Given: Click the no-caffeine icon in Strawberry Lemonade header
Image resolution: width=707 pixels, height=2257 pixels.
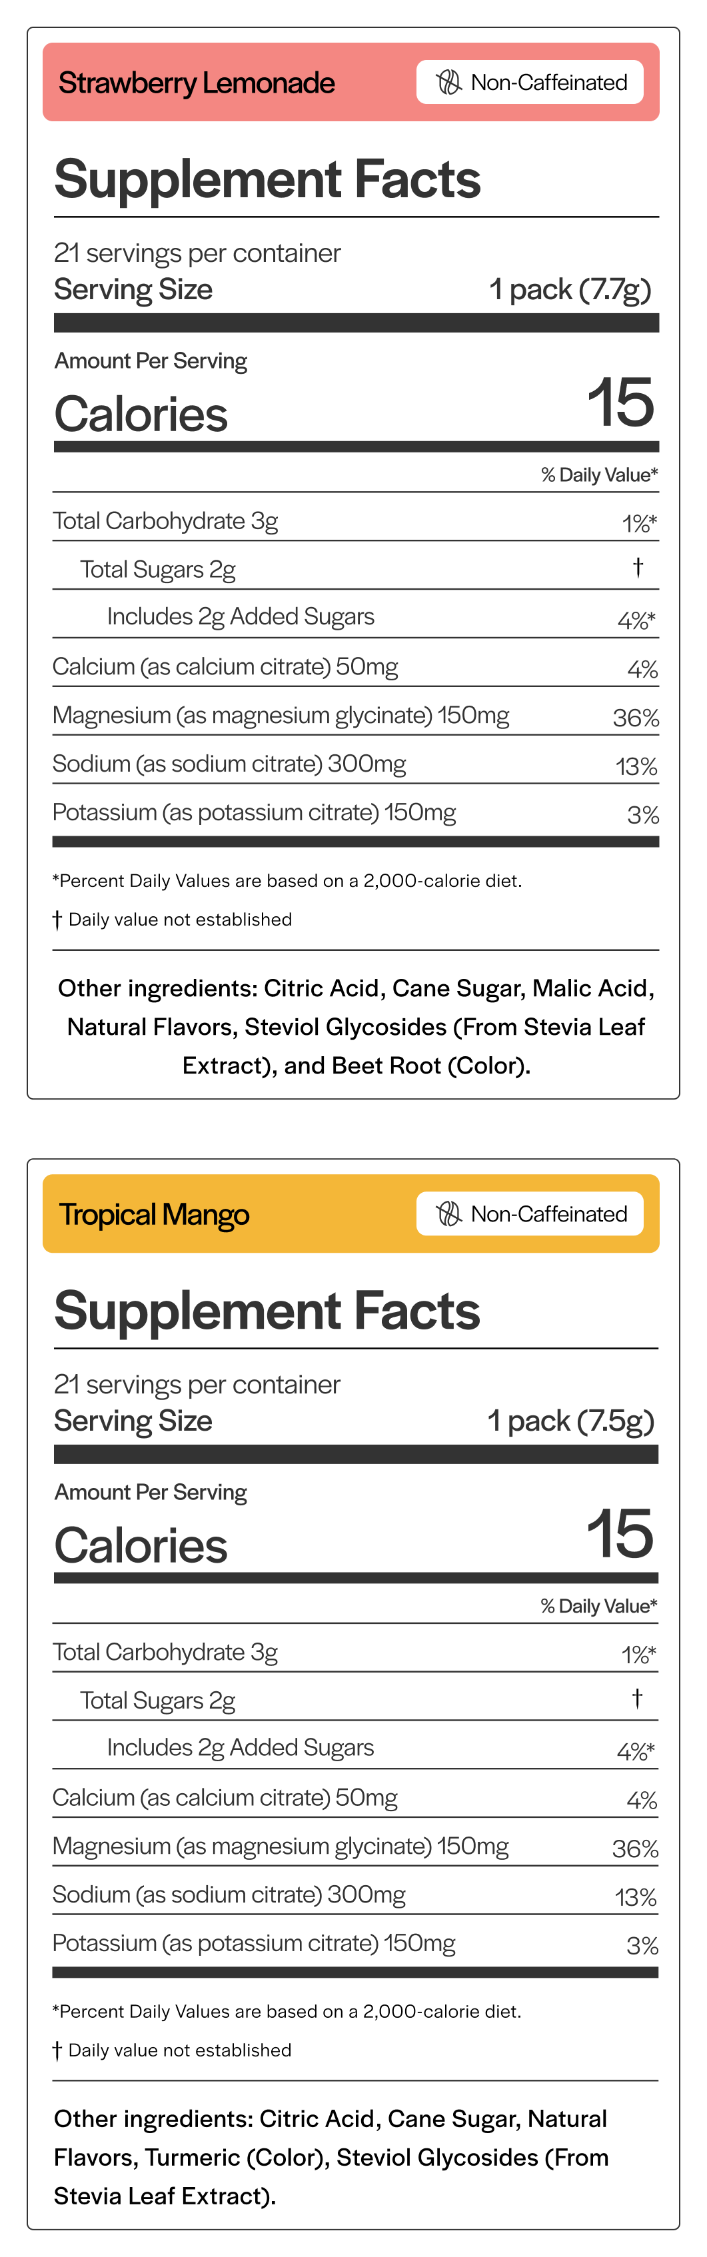Looking at the screenshot, I should coord(449,83).
